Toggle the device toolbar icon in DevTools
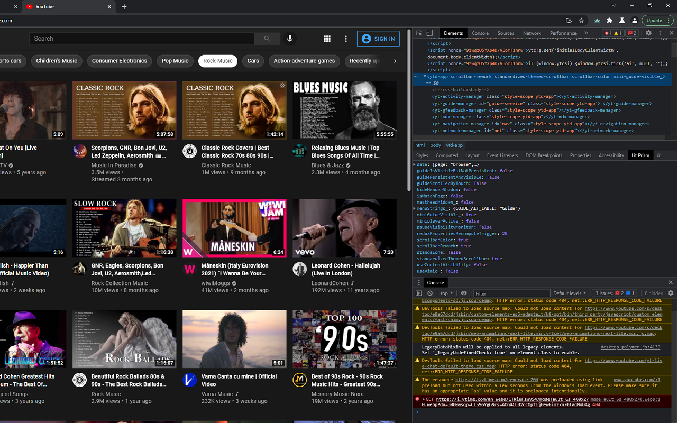 pos(429,33)
